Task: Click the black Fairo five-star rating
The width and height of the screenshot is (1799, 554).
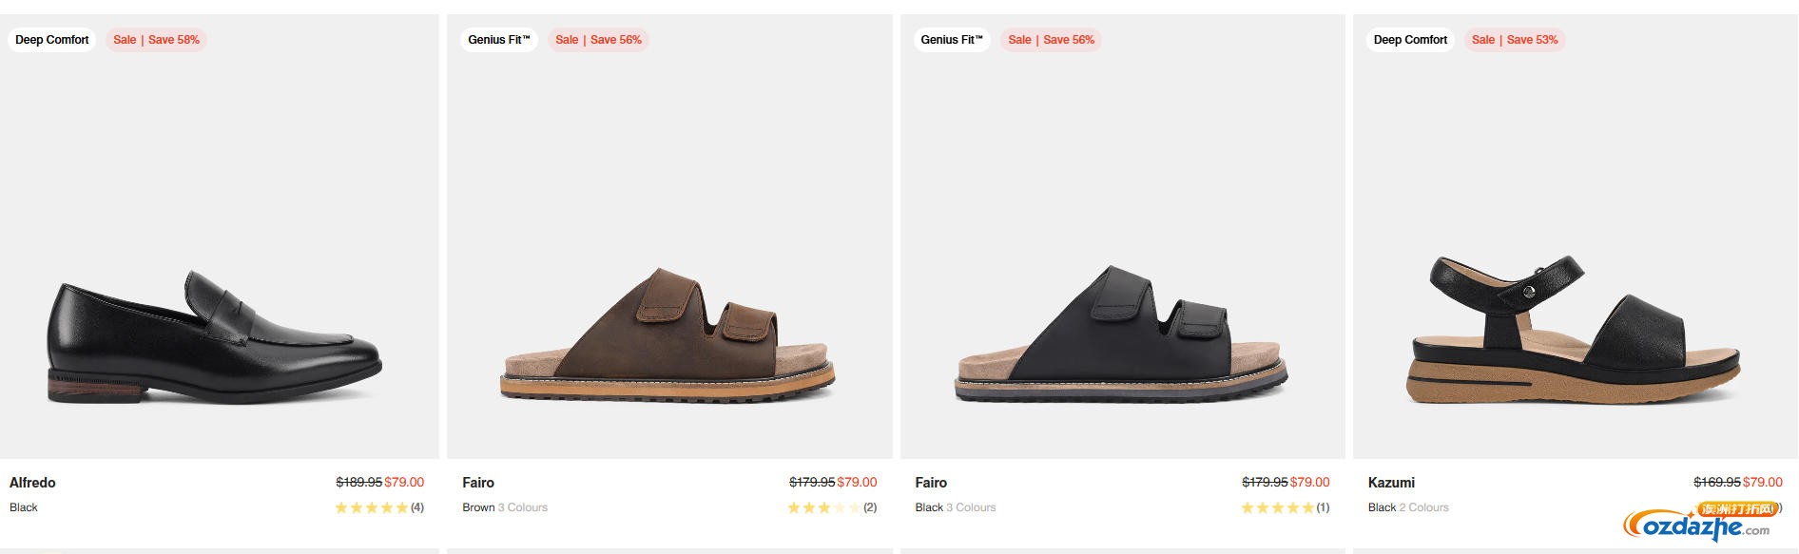Action: [1277, 507]
